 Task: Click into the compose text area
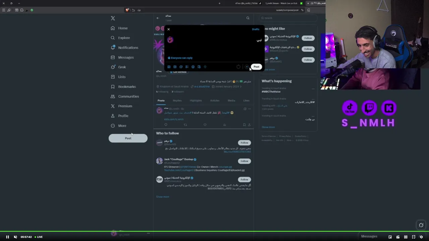pos(218,40)
